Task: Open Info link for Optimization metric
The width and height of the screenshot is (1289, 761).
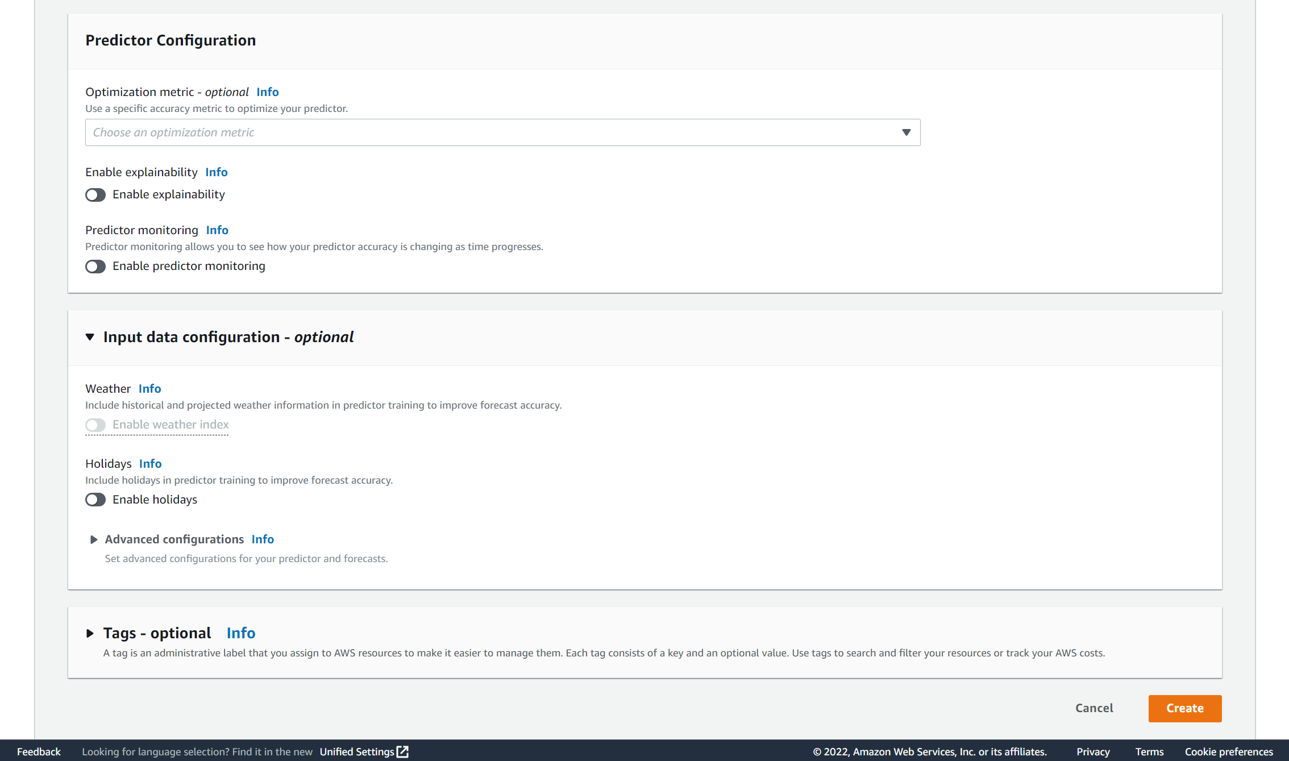Action: point(267,92)
